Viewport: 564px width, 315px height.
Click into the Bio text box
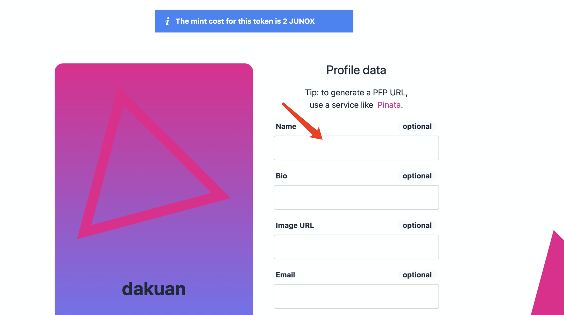pyautogui.click(x=356, y=197)
